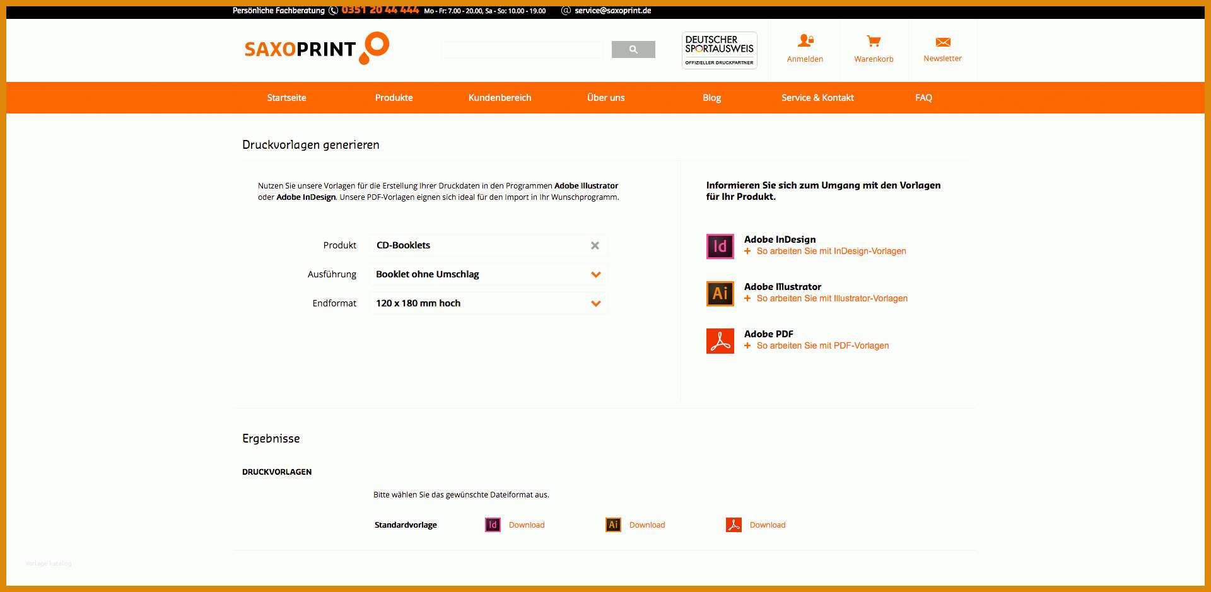Click the Druckvorlagen generieren heading
1211x592 pixels.
pyautogui.click(x=310, y=145)
